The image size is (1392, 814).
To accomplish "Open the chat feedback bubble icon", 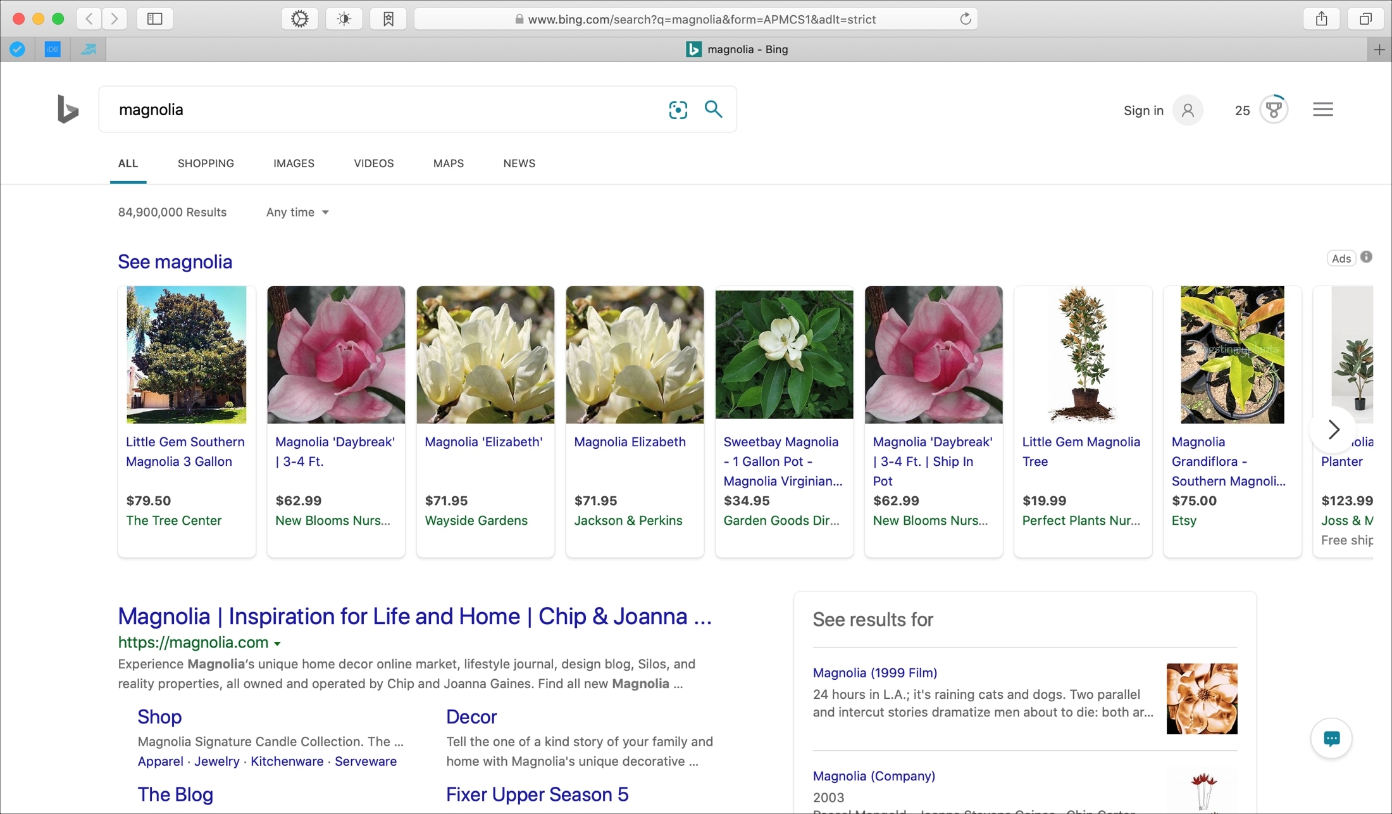I will [1331, 738].
